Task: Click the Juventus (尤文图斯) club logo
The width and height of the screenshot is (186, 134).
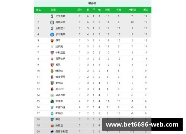Action: point(52,16)
